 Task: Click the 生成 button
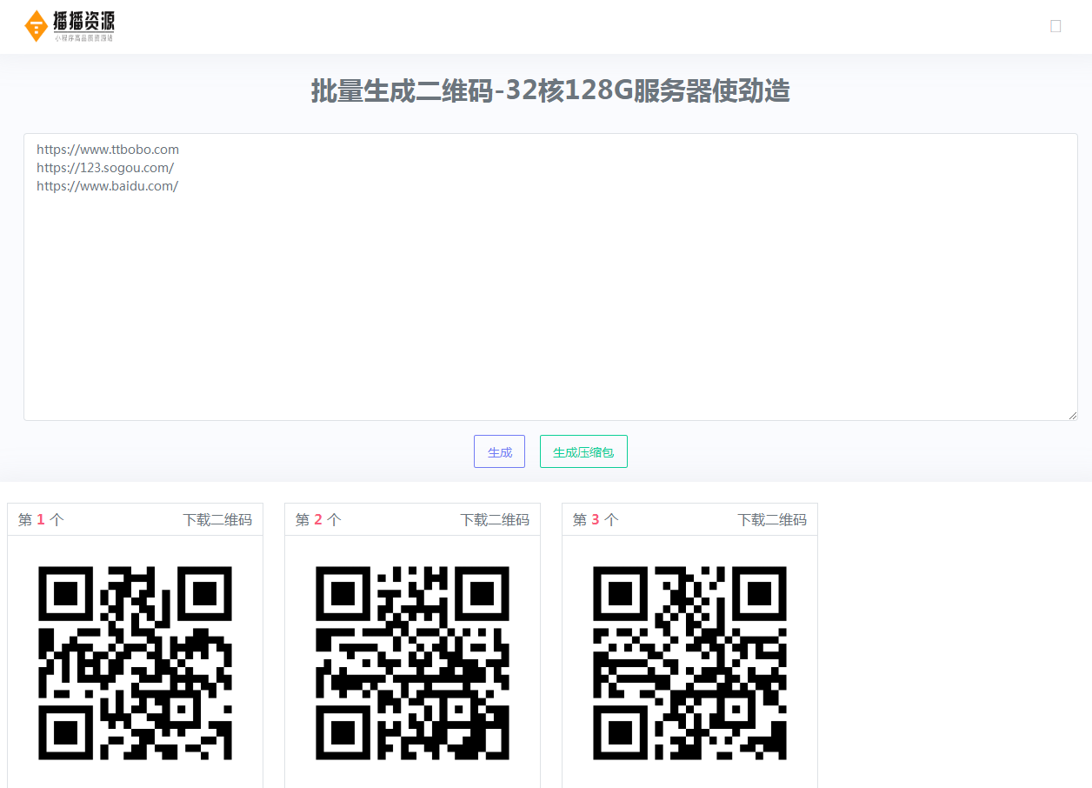coord(499,451)
